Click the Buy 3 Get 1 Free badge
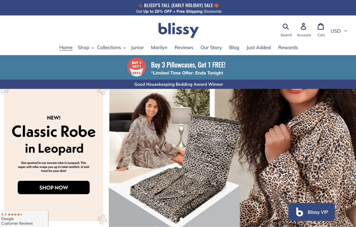The width and height of the screenshot is (356, 227). 136,67
